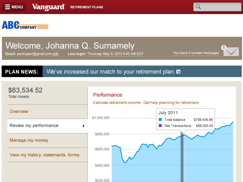The width and height of the screenshot is (243, 182).
Task: Click the purple Net Transactions legend square
Action: [160, 125]
